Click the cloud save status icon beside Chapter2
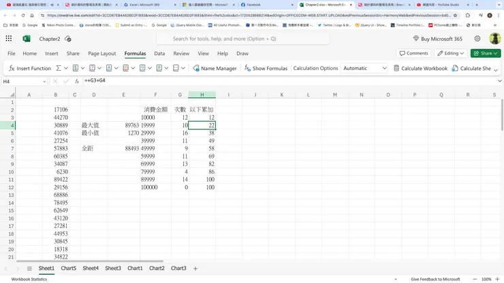This screenshot has height=283, width=504. 68,39
